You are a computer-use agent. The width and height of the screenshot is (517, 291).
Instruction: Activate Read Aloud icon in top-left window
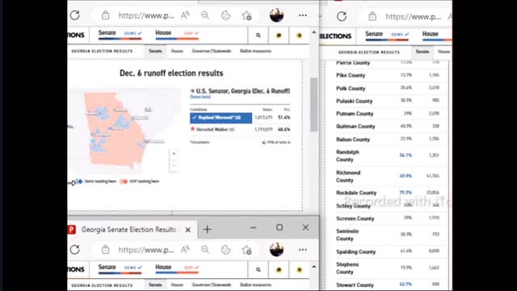click(185, 15)
